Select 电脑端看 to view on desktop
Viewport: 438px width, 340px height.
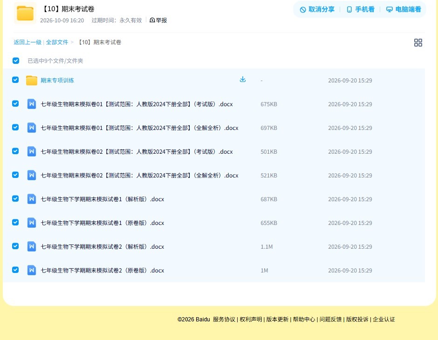coord(404,9)
